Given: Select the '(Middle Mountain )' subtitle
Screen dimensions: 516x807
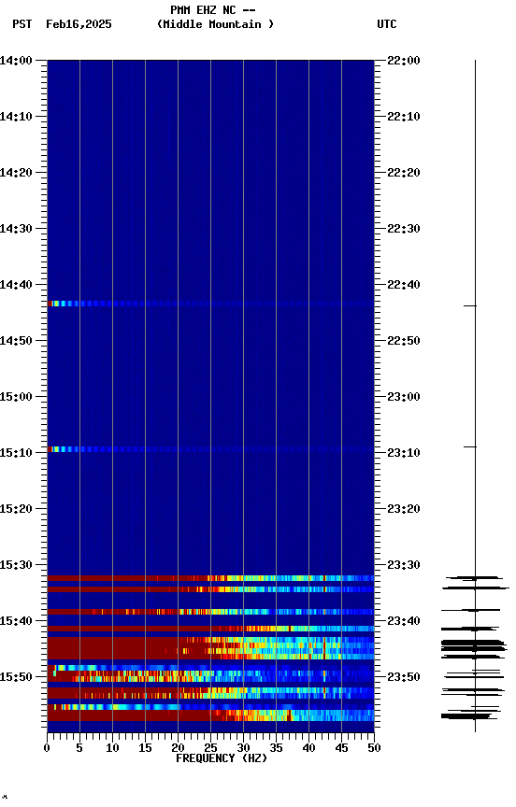Looking at the screenshot, I should (x=215, y=24).
